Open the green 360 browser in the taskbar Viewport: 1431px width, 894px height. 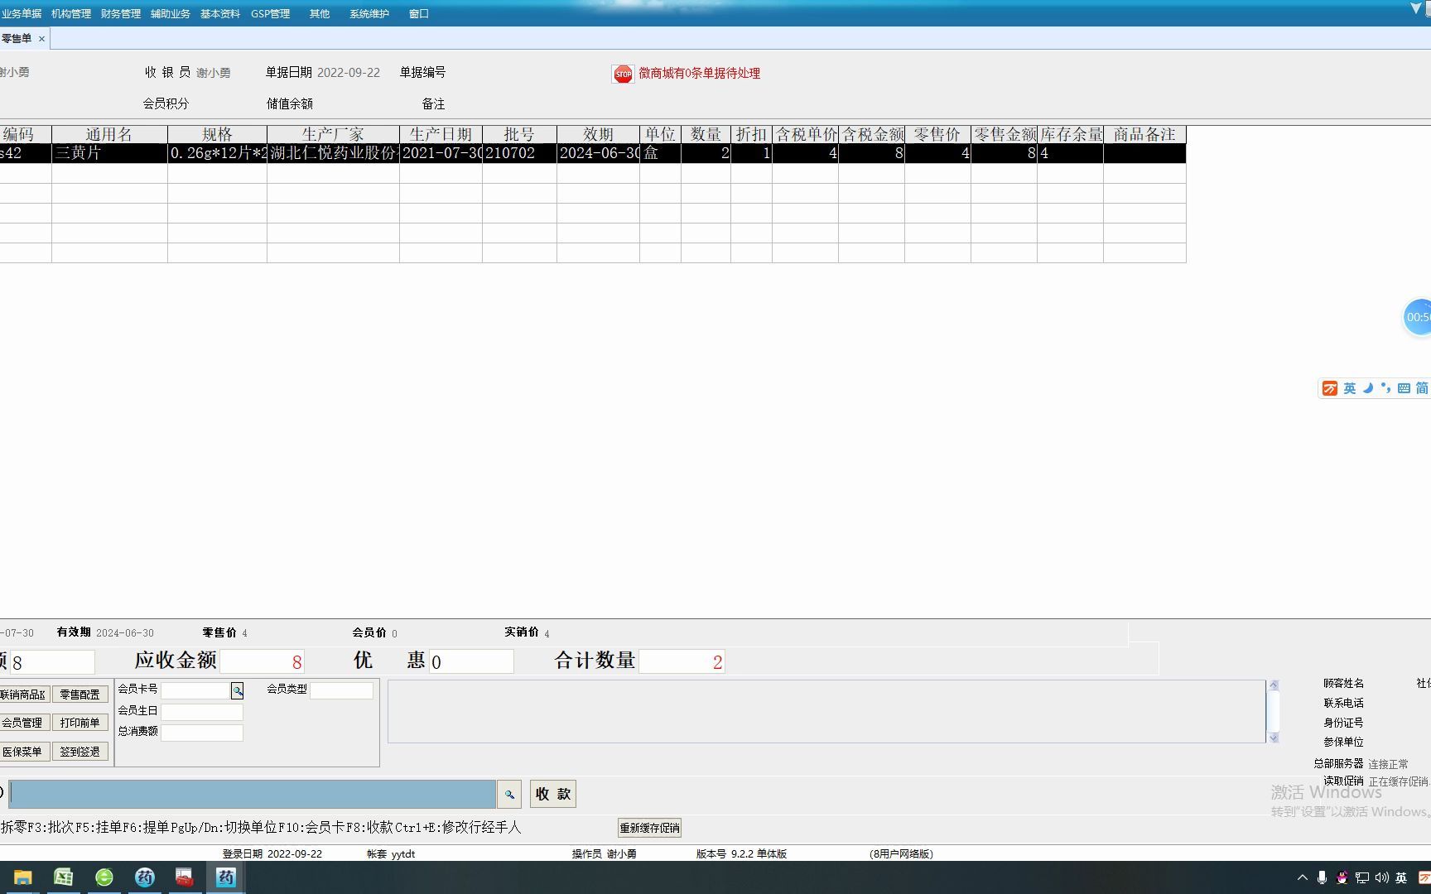click(x=104, y=877)
